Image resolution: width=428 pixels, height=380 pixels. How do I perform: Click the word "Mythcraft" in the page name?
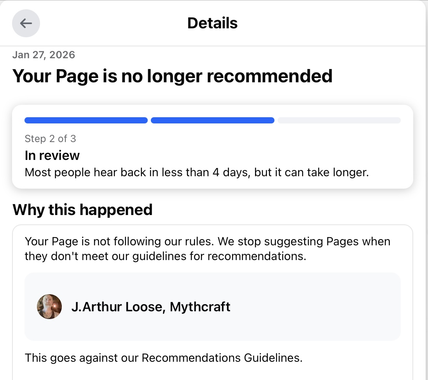coord(200,307)
